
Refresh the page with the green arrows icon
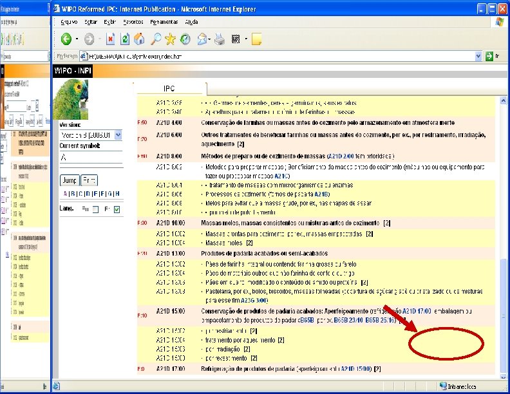[125, 39]
